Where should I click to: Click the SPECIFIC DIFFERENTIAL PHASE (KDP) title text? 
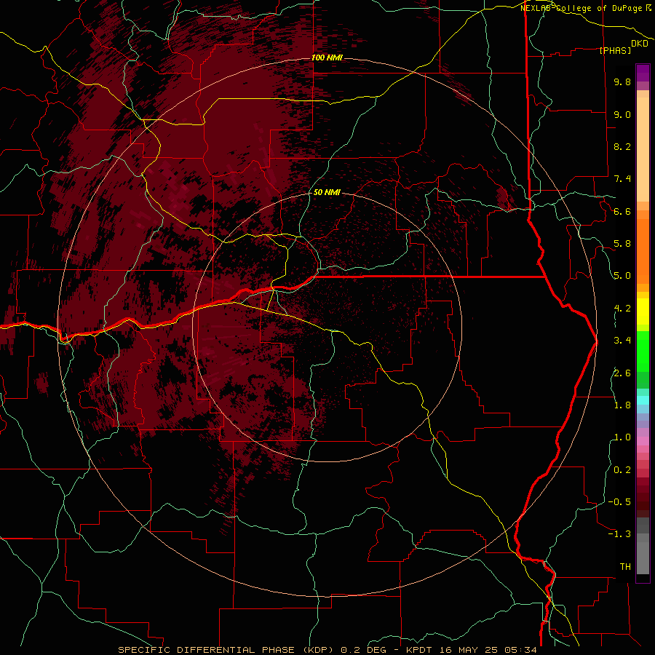click(x=228, y=650)
